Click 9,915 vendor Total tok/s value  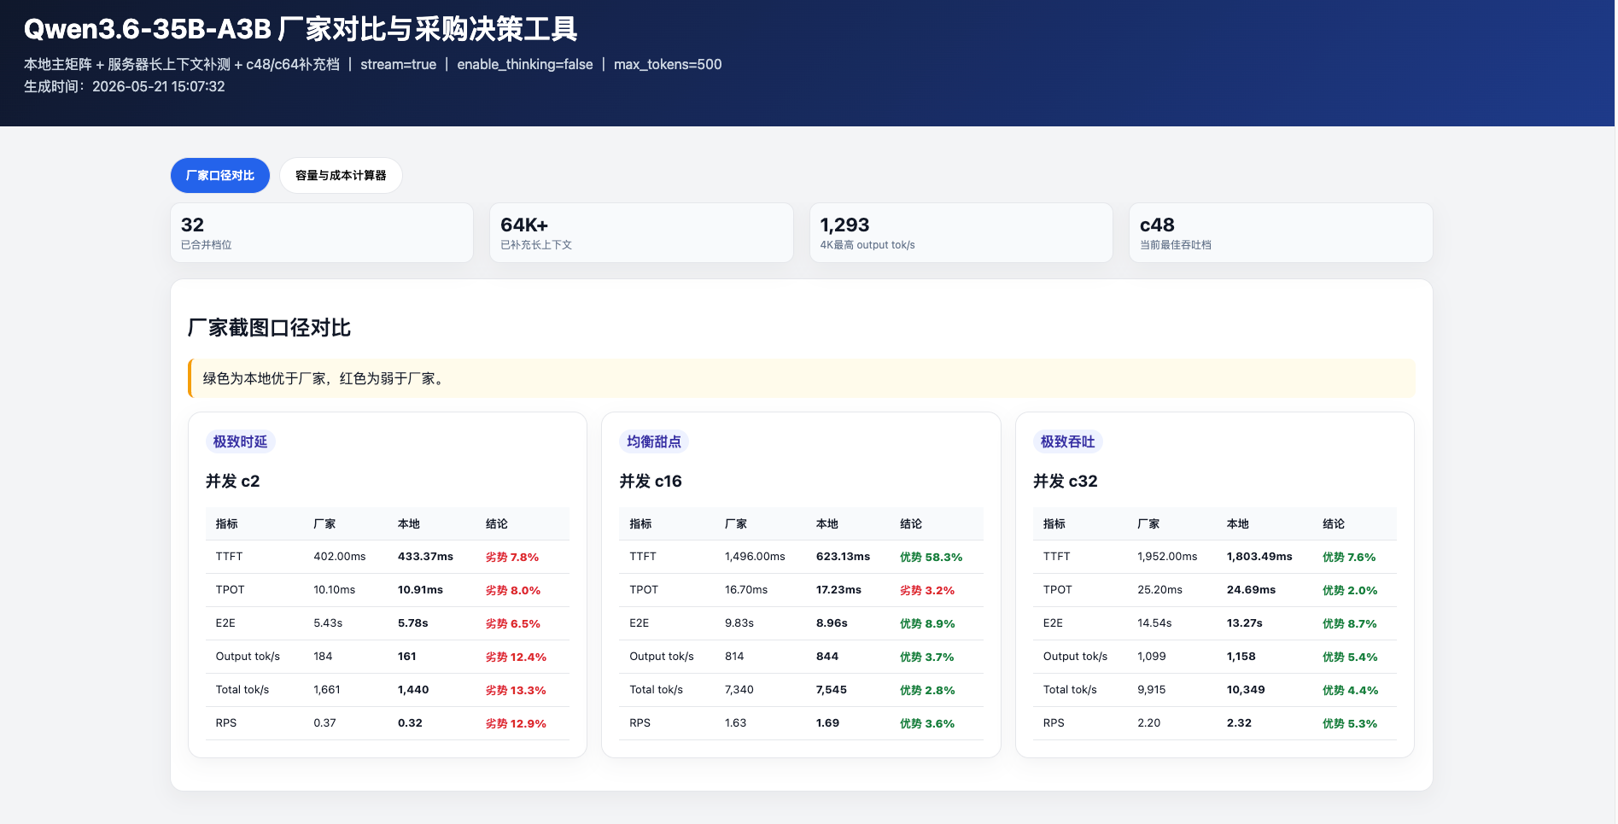[1152, 690]
